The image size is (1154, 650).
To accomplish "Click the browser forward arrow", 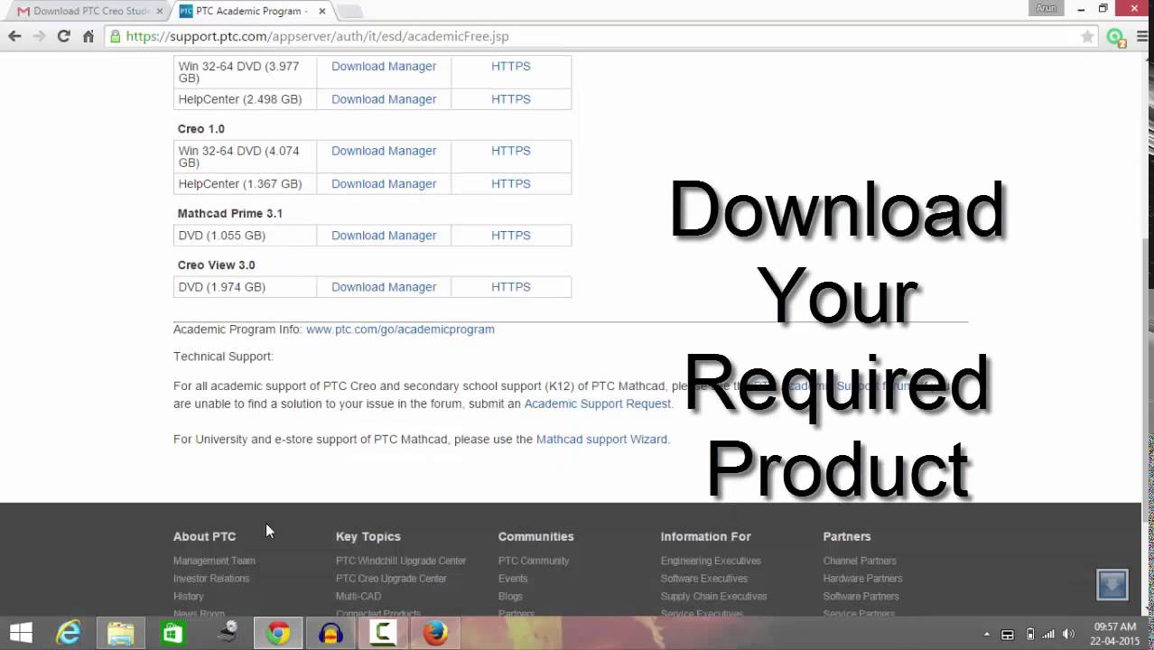I will click(x=39, y=36).
